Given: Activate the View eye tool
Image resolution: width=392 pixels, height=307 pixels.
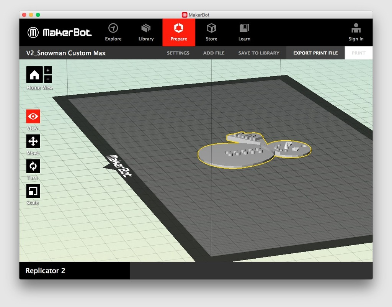Looking at the screenshot, I should (x=33, y=117).
